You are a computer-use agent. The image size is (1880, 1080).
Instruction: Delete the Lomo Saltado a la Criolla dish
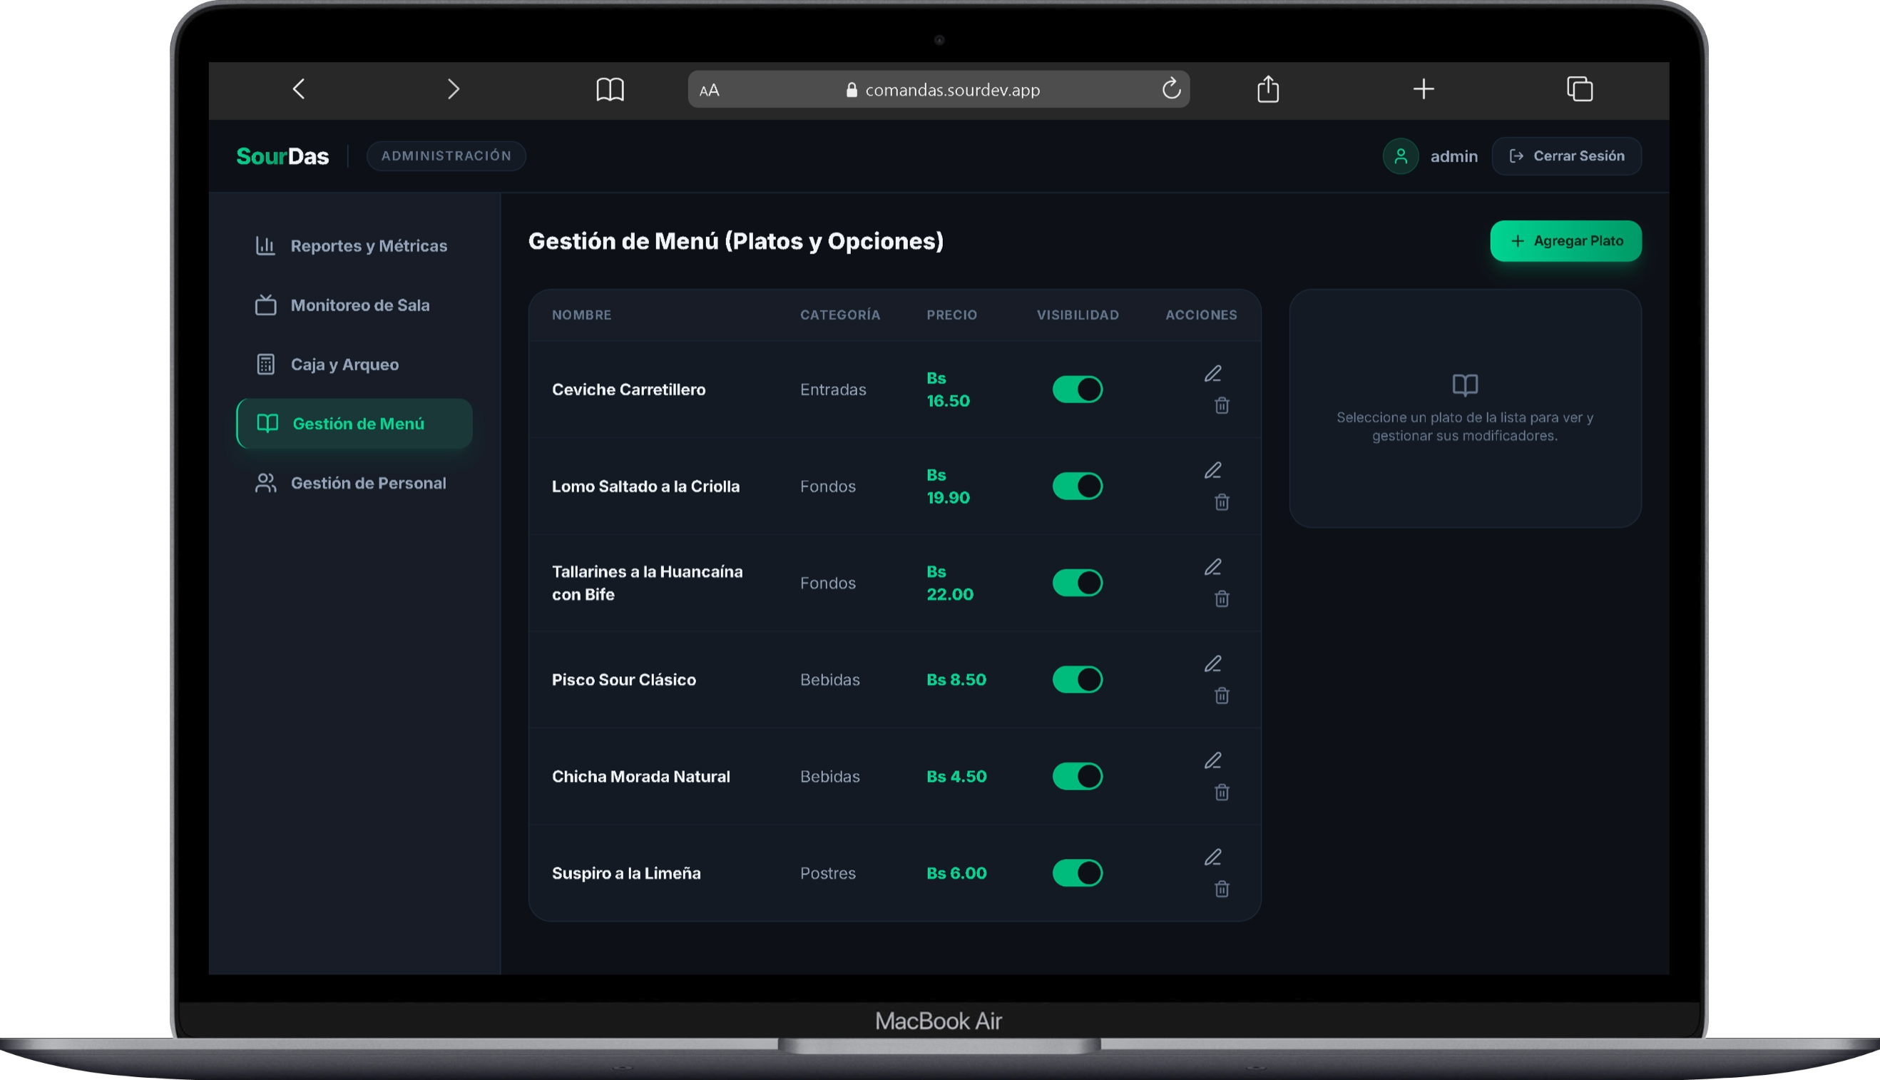1222,502
